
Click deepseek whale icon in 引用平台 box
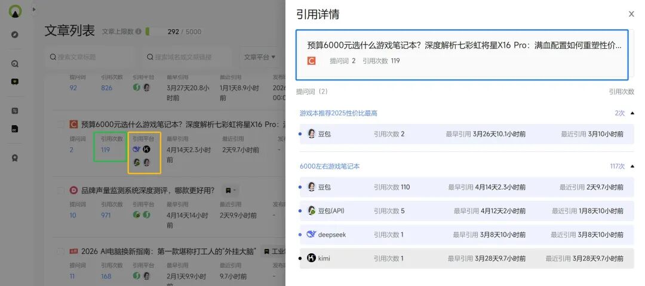point(137,150)
